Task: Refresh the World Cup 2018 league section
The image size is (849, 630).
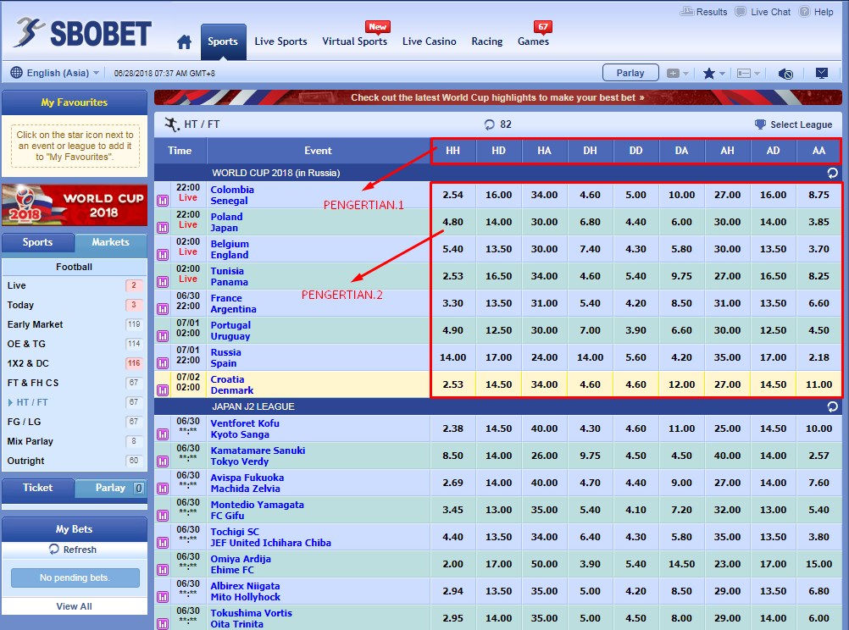Action: [x=832, y=173]
